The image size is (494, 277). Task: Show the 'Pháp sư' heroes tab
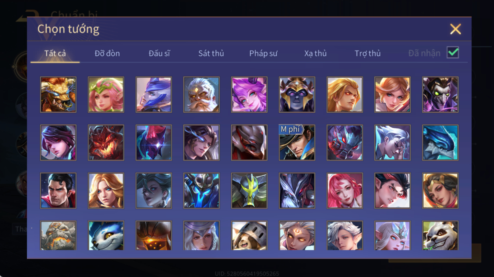click(263, 53)
